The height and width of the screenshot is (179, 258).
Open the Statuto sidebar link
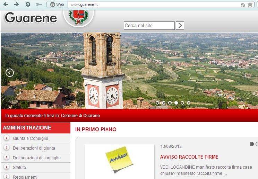point(19,168)
